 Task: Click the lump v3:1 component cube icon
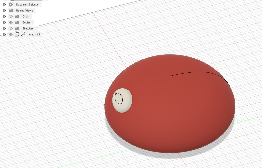(17, 34)
